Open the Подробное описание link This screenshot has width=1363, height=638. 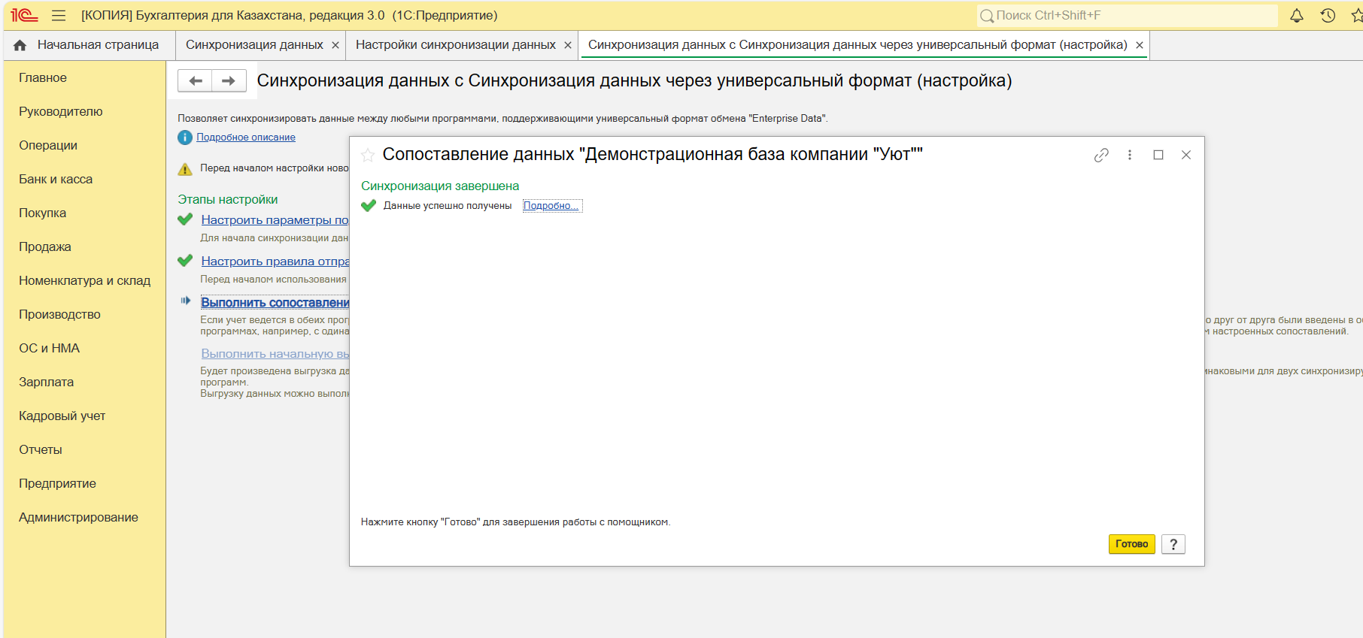tap(246, 138)
